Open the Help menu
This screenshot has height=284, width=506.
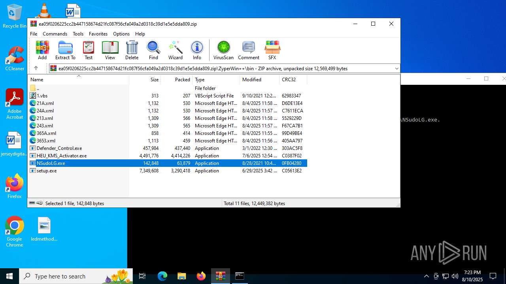(140, 34)
